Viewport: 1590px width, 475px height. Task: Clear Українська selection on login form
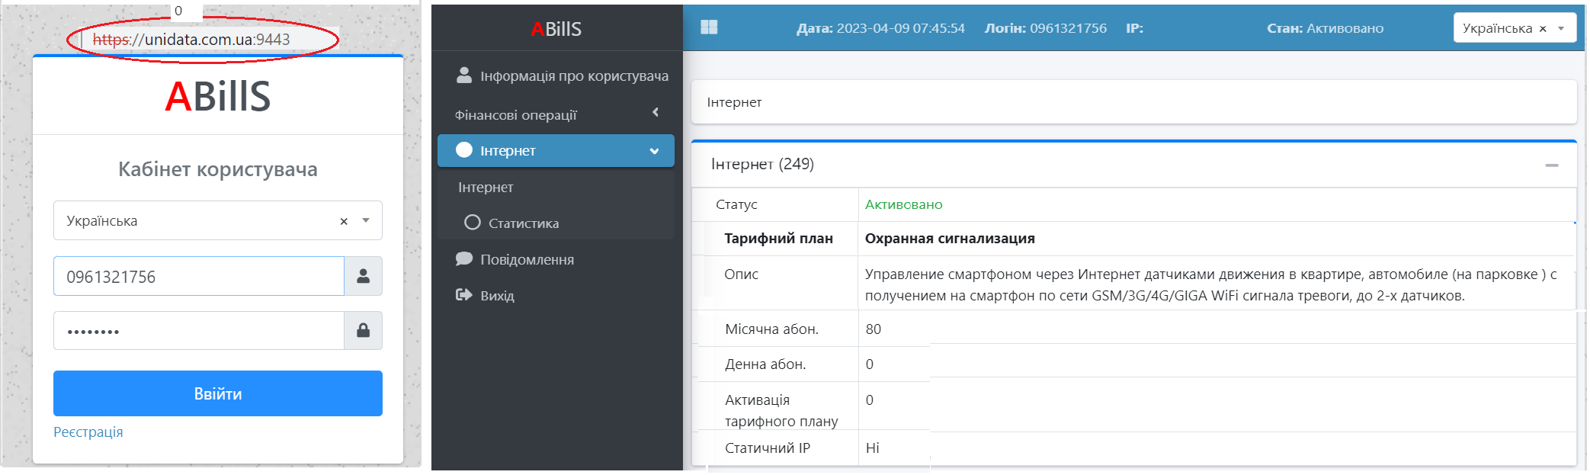click(344, 221)
